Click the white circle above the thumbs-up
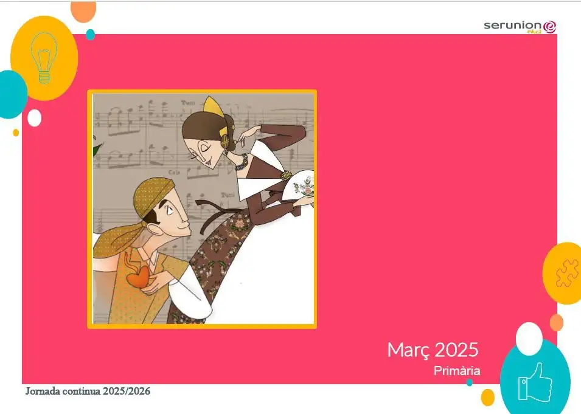 (529, 339)
